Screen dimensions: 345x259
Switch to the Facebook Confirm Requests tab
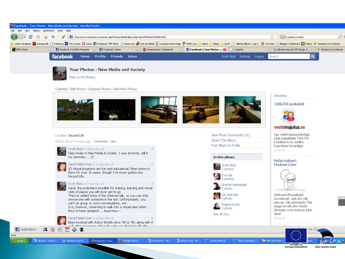[x=75, y=50]
